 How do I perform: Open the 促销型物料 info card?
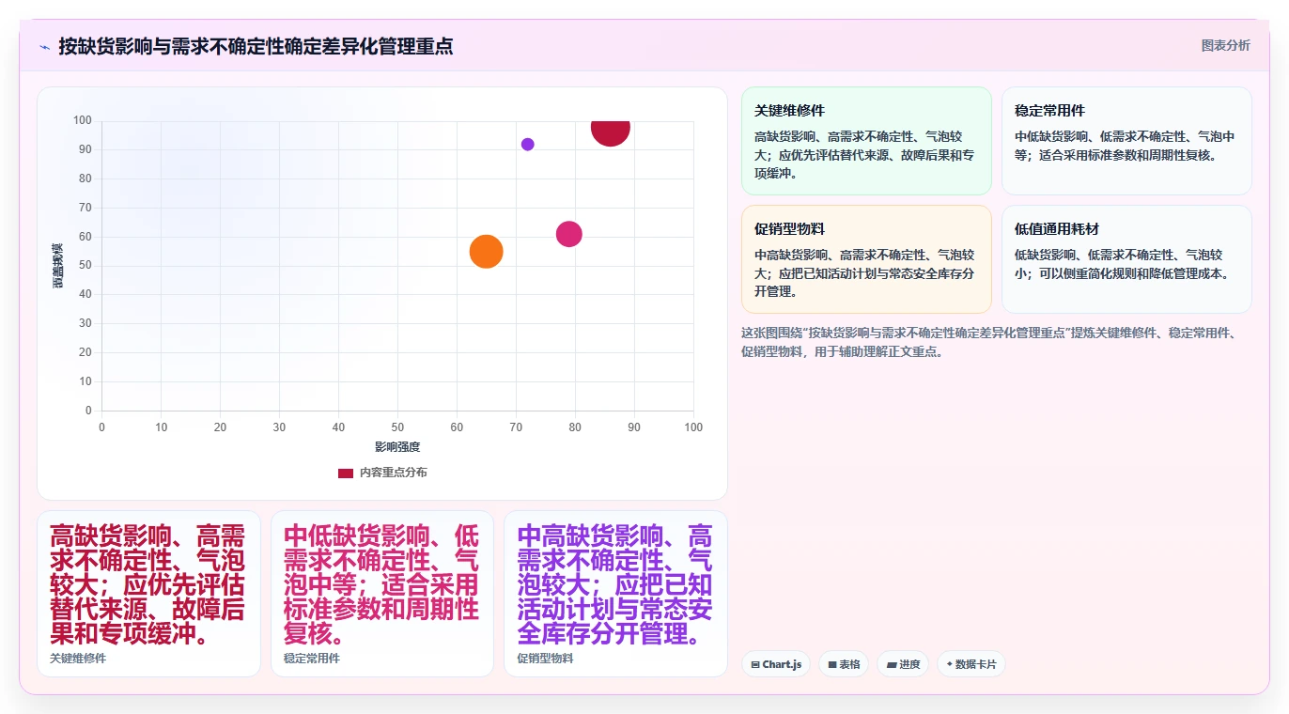click(866, 259)
